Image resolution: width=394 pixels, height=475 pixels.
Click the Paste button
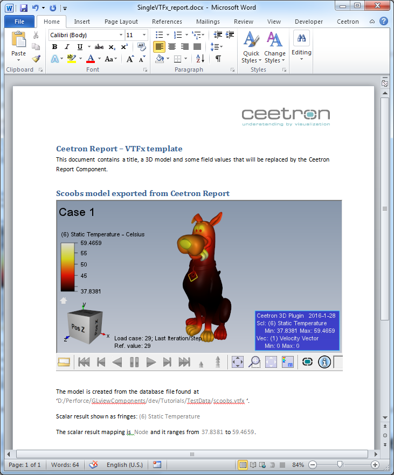[19, 45]
